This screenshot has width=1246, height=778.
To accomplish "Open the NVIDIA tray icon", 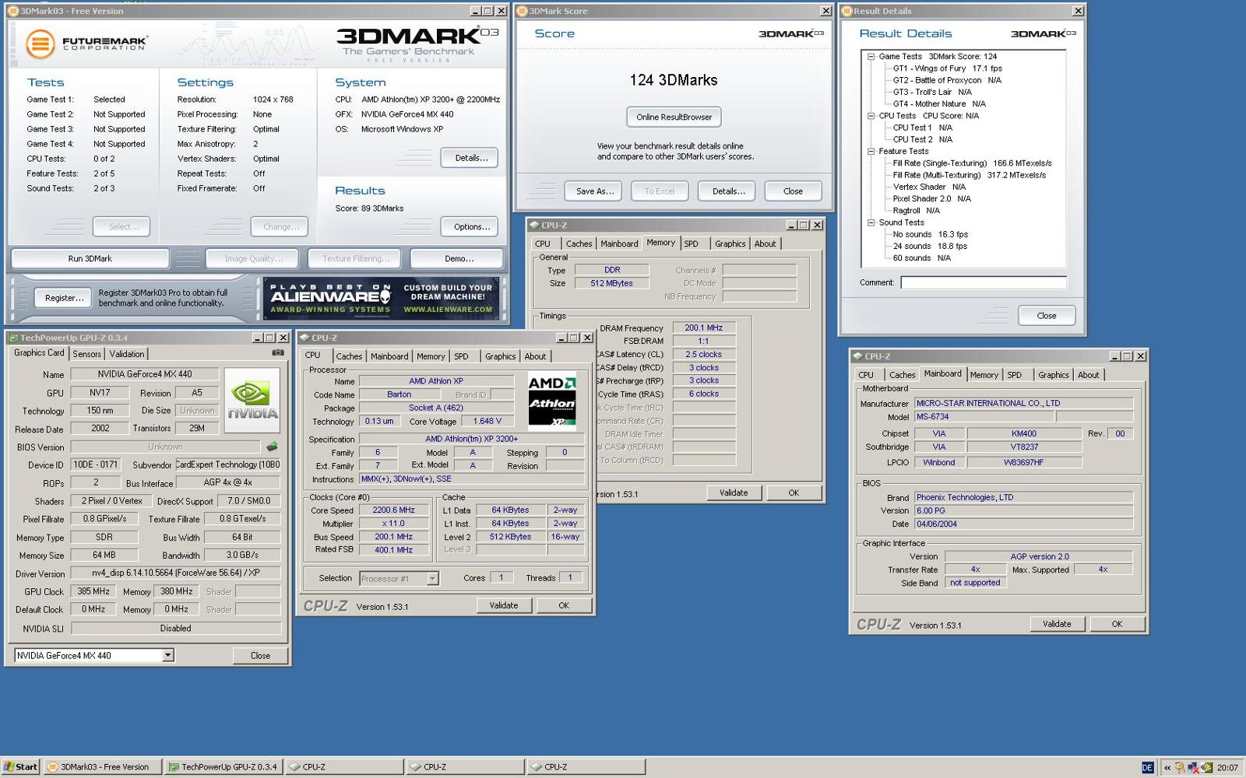I will tap(1206, 767).
